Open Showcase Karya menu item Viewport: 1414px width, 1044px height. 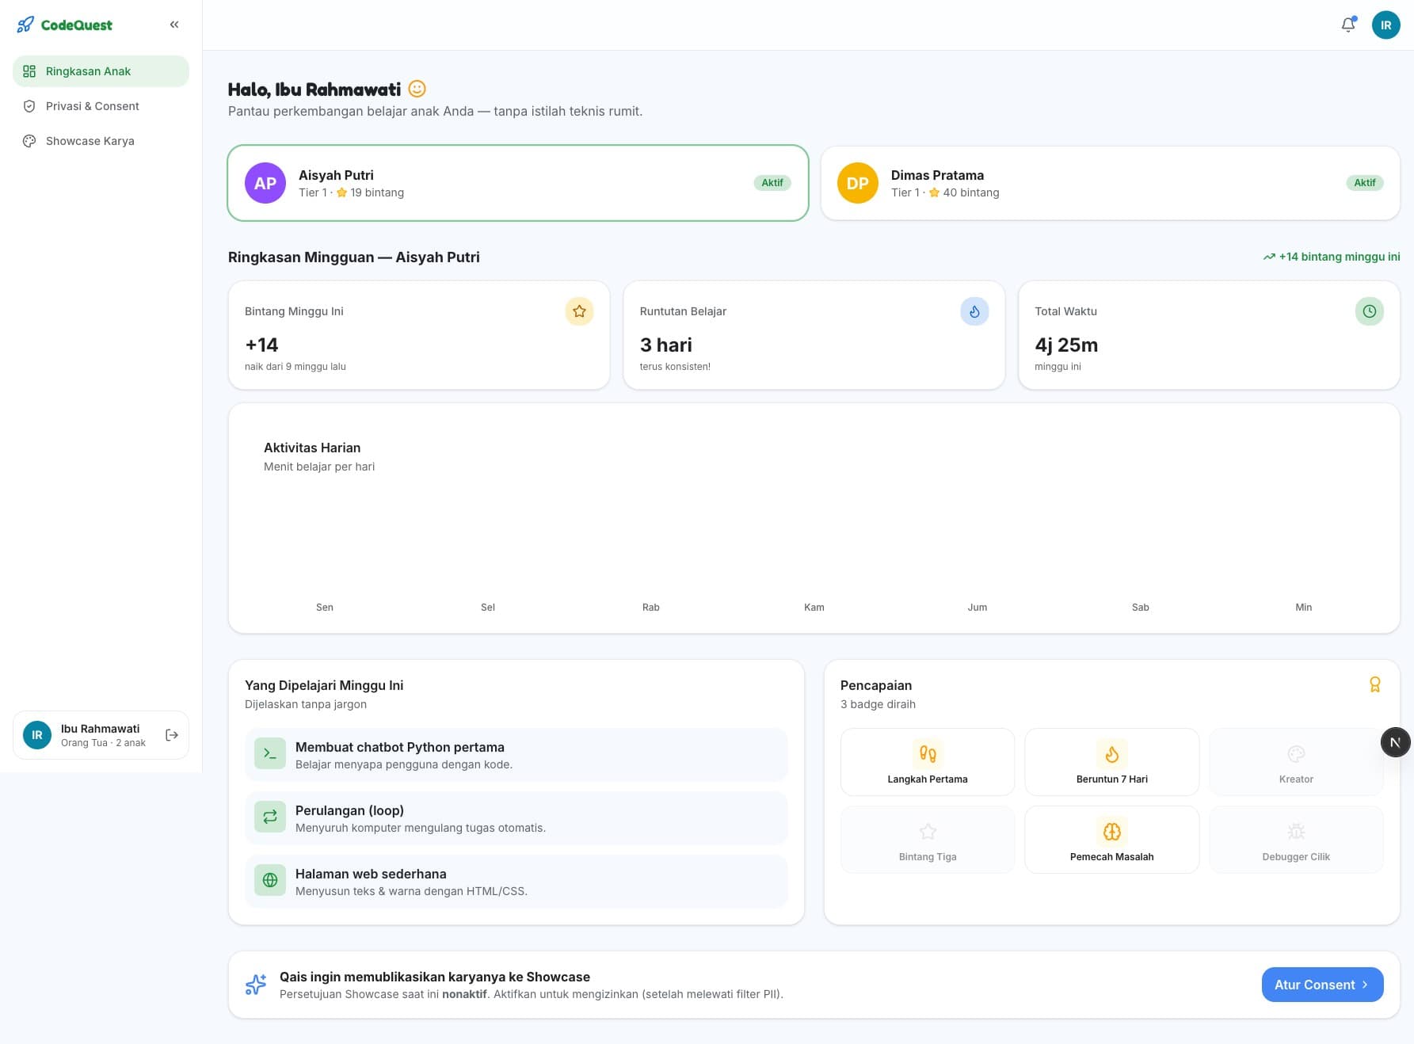tap(101, 141)
